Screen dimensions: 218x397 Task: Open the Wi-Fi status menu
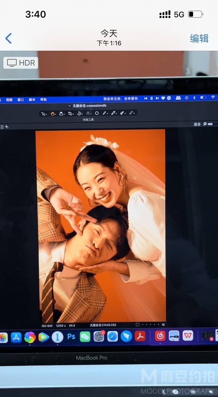tap(213, 97)
